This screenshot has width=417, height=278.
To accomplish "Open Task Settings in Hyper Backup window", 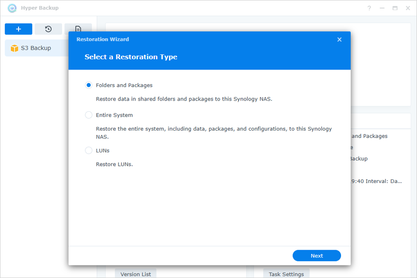I will [286, 274].
